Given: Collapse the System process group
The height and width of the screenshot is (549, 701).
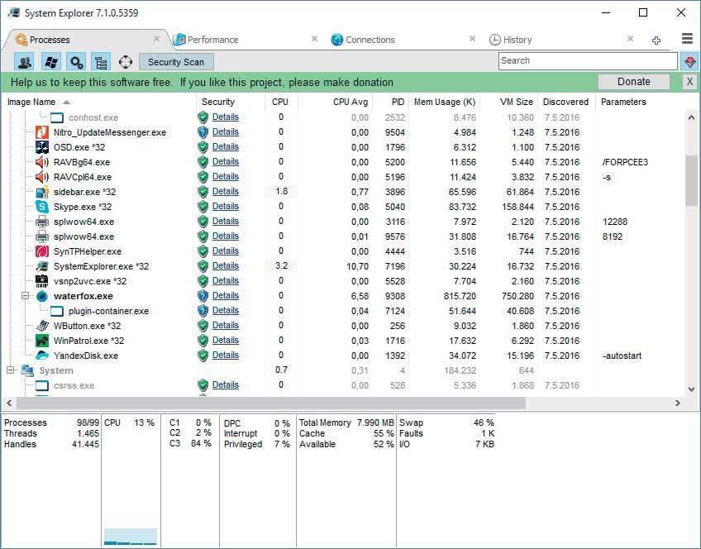Looking at the screenshot, I should pyautogui.click(x=11, y=370).
